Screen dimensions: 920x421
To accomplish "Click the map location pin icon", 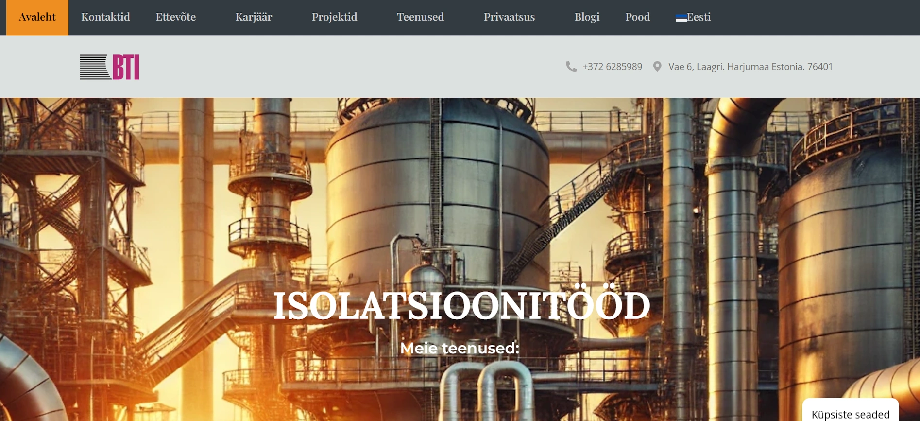I will point(657,67).
